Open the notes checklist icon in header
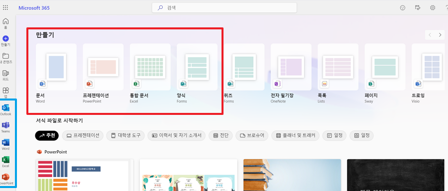Image resolution: width=448 pixels, height=191 pixels. (x=418, y=7)
